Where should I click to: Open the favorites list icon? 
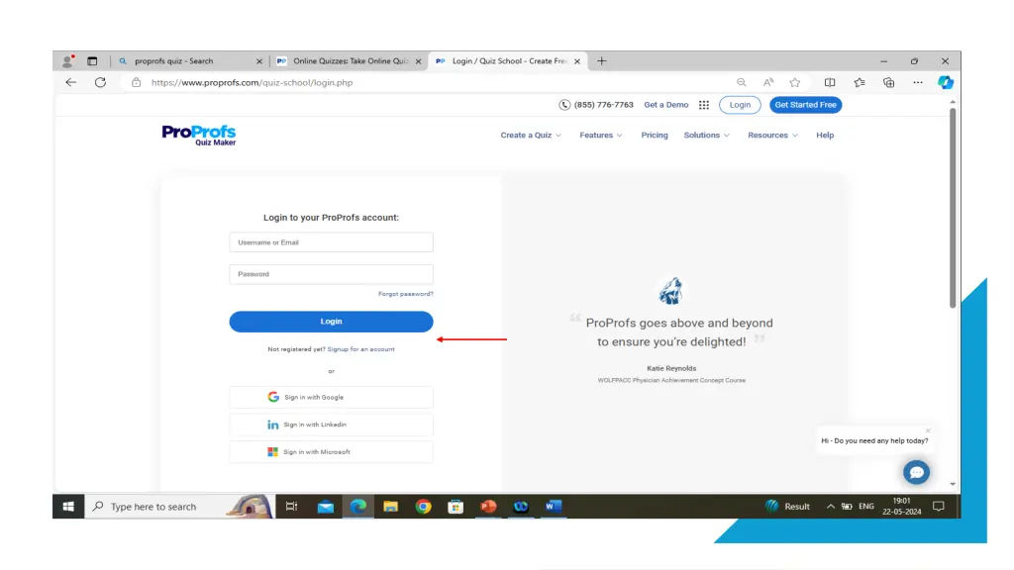[x=860, y=82]
